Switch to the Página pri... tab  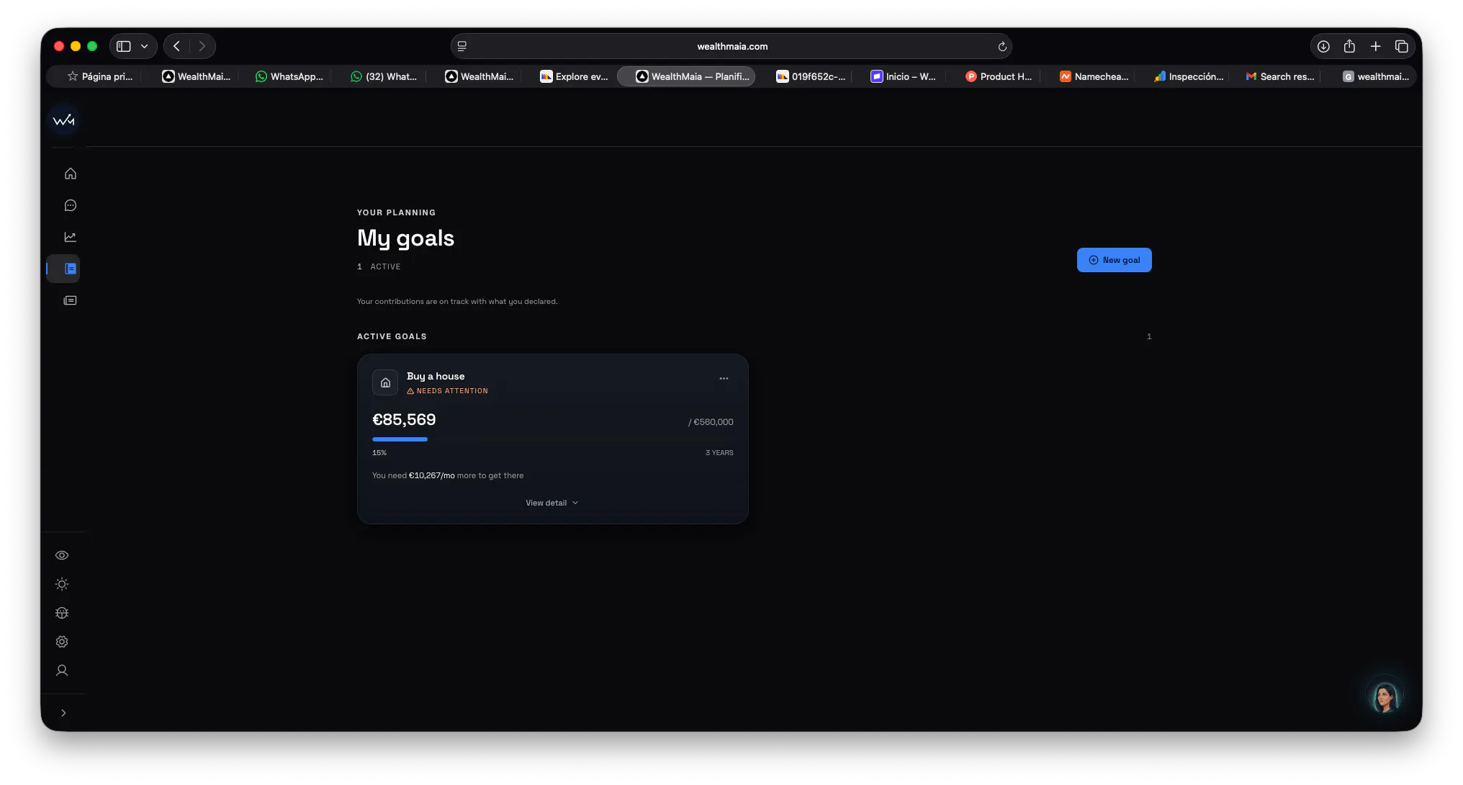pos(99,76)
